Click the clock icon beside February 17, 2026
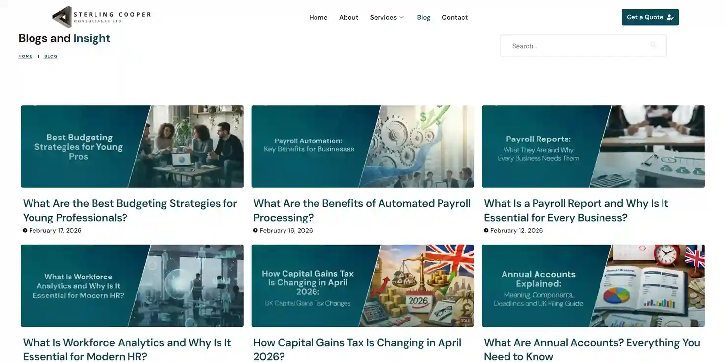This screenshot has height=362, width=726. (x=25, y=230)
